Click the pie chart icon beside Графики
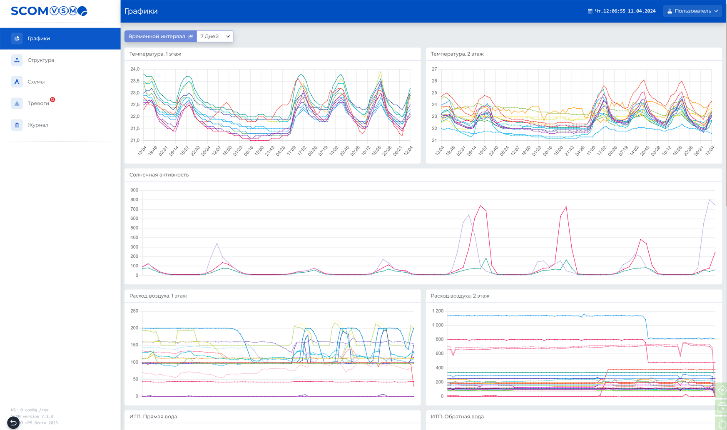This screenshot has width=727, height=430. pyautogui.click(x=17, y=38)
